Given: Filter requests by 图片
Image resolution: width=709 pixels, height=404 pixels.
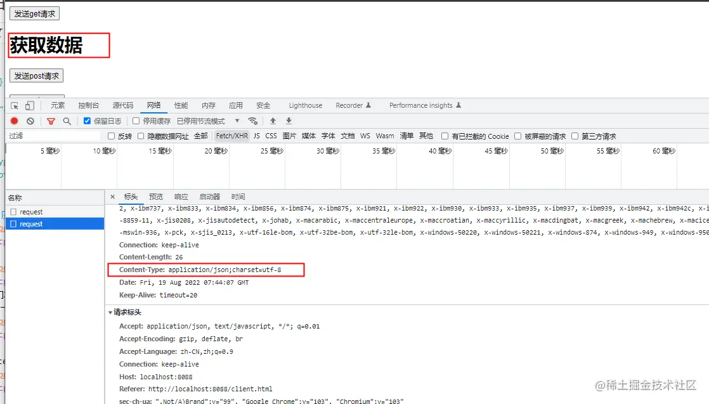Looking at the screenshot, I should 289,136.
